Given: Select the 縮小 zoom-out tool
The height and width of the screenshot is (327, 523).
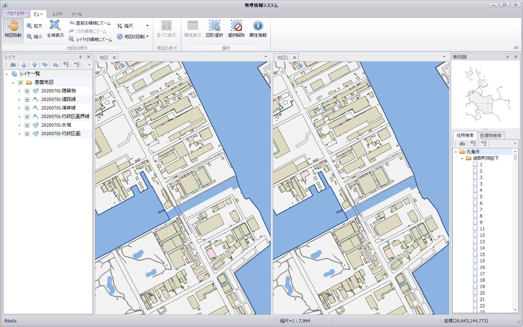Looking at the screenshot, I should pos(35,36).
